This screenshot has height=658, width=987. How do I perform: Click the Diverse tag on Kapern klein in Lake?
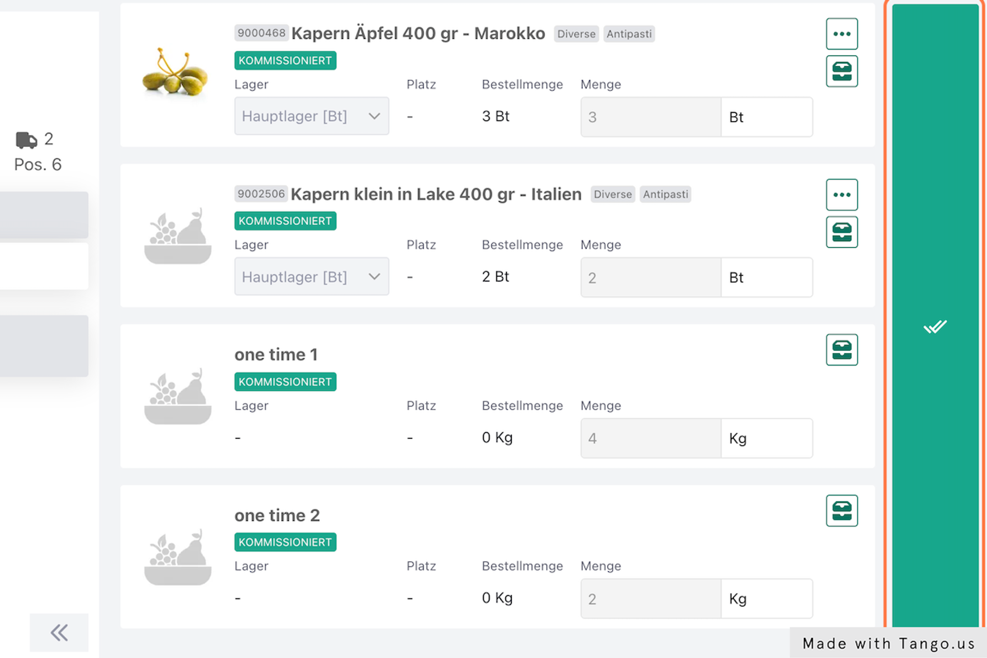point(612,194)
